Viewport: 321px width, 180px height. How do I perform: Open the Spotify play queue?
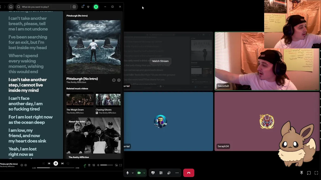click(89, 165)
